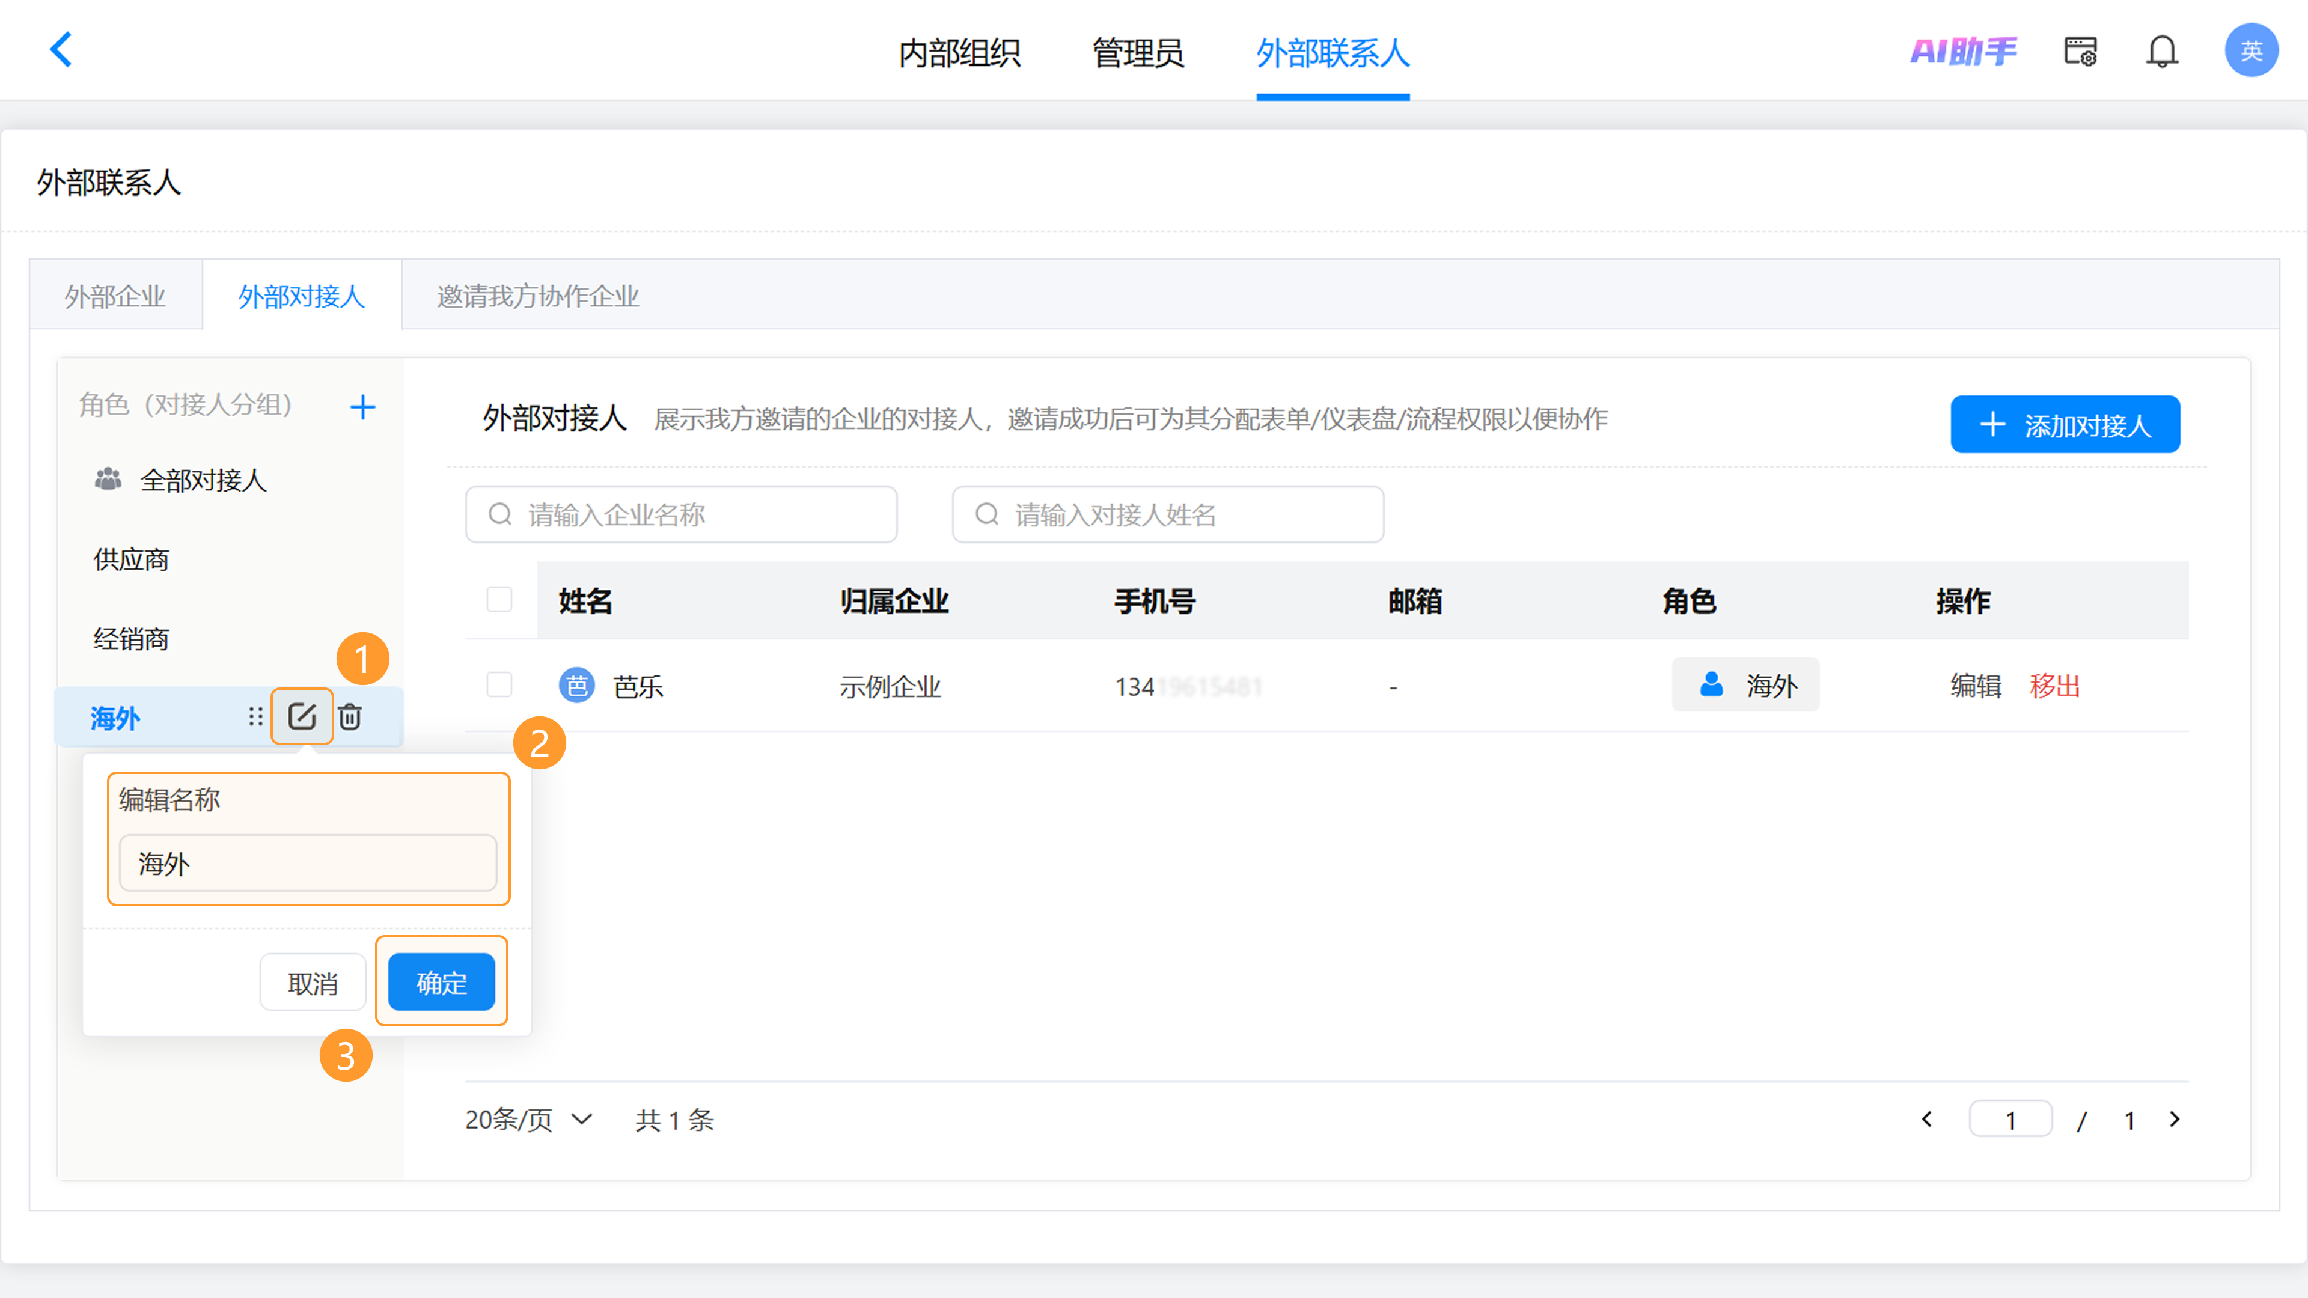
Task: Confirm the rename with 确定
Action: tap(442, 982)
